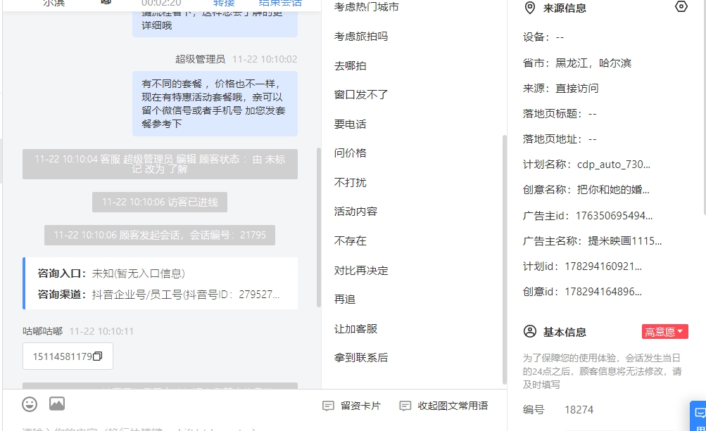Select quick phrase 去哪拍

tap(350, 65)
